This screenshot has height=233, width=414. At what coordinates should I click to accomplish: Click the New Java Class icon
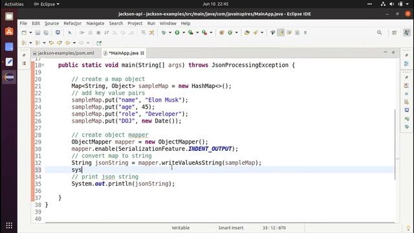click(230, 32)
